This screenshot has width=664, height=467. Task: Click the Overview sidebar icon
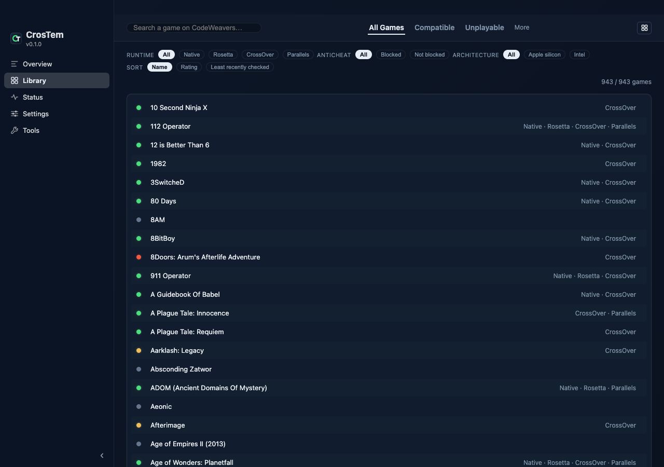pos(15,64)
